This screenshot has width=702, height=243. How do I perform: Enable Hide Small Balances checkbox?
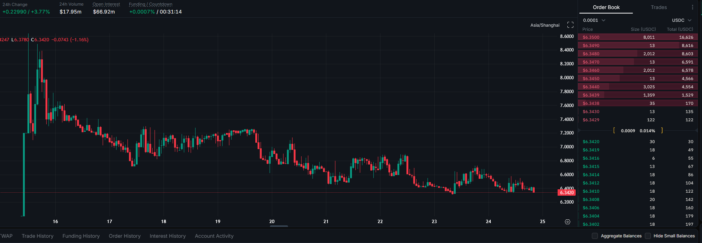[x=648, y=236]
